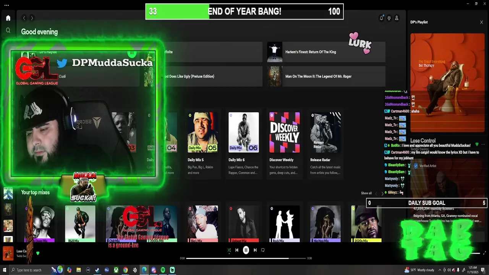The height and width of the screenshot is (275, 489).
Task: Pause the current song
Action: pyautogui.click(x=246, y=250)
